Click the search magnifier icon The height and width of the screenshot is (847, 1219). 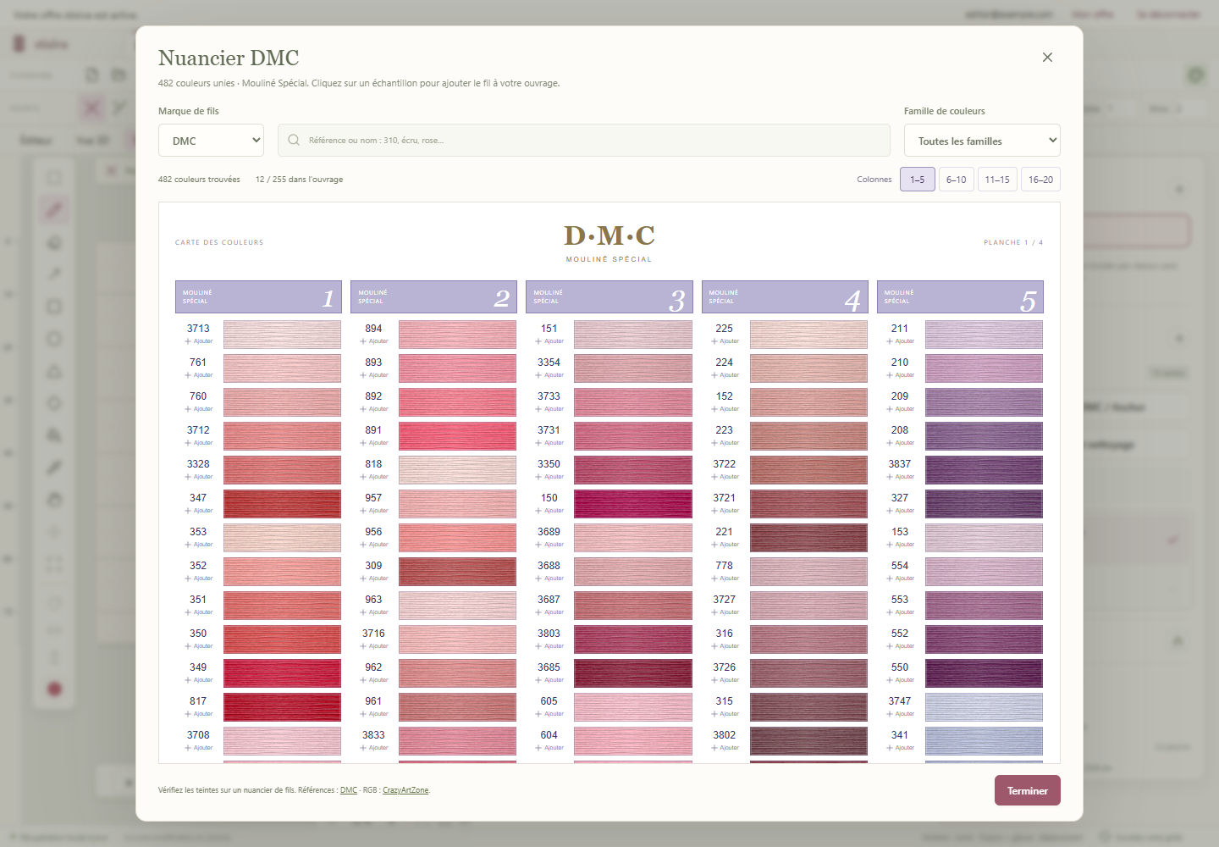pos(294,140)
